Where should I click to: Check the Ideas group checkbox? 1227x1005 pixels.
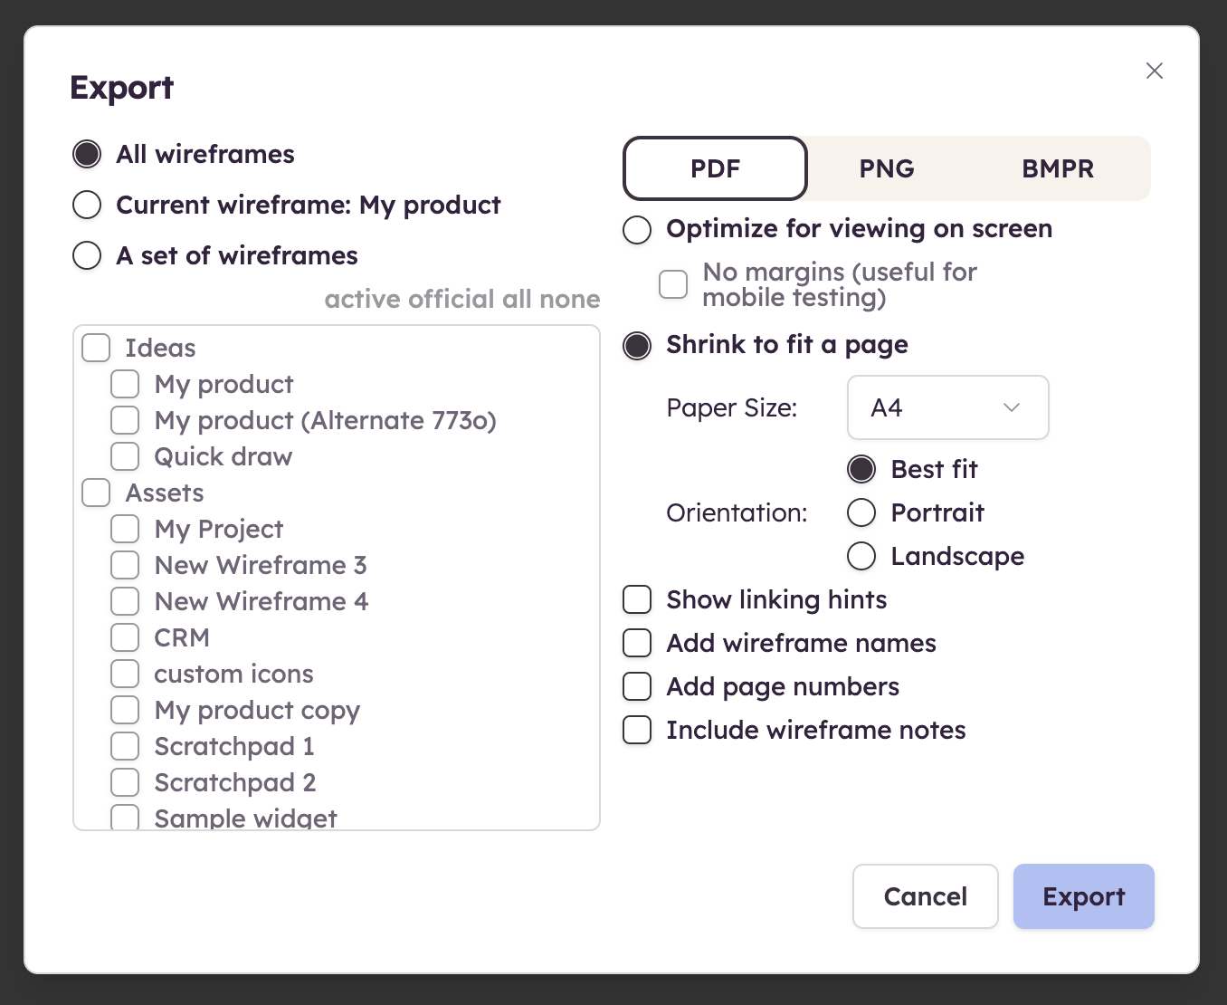tap(96, 348)
